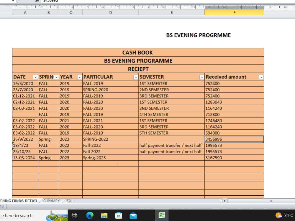Select date cell 01-12-2021
Viewport: 295px width, 221px height.
25,96
